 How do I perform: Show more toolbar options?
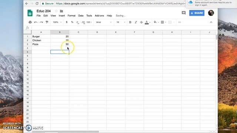pyautogui.click(x=180, y=22)
